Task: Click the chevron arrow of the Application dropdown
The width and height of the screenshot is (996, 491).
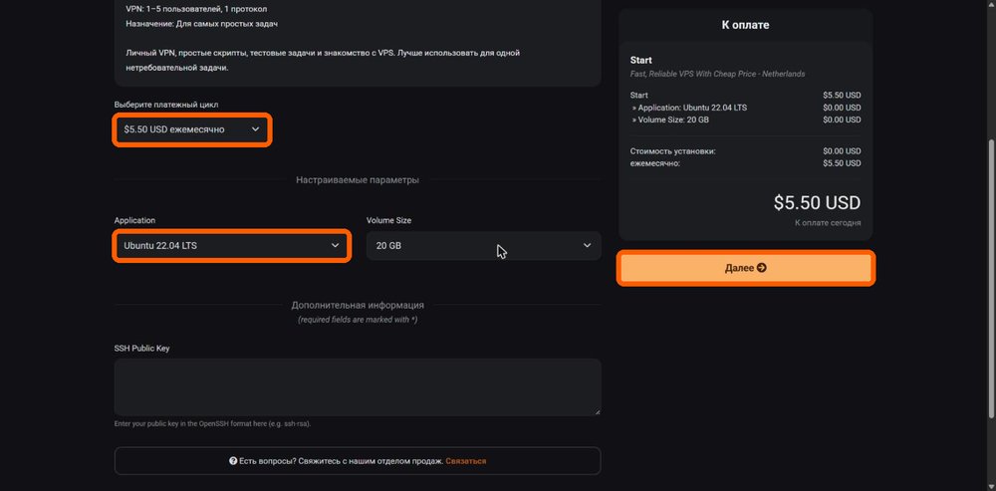Action: (x=336, y=246)
